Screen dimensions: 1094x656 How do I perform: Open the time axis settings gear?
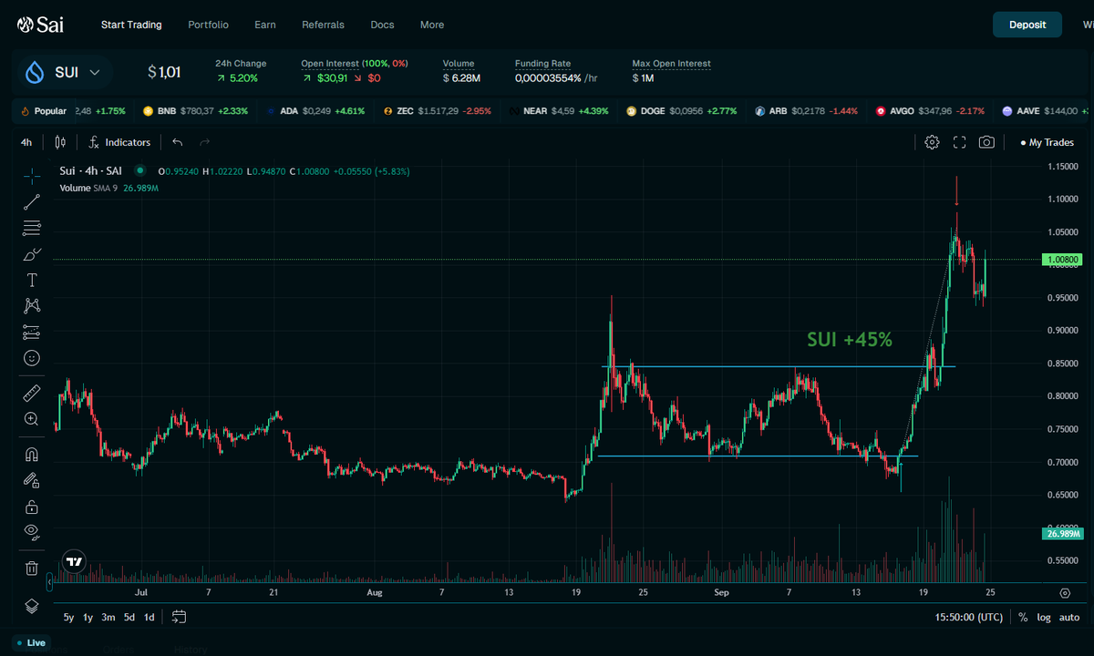tap(1065, 592)
